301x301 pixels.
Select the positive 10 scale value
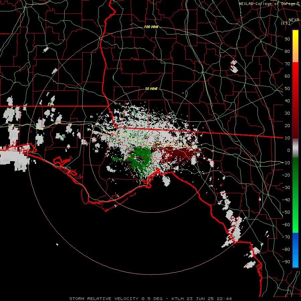(287, 138)
